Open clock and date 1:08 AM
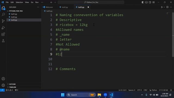The image size is (174, 98). click(x=164, y=95)
